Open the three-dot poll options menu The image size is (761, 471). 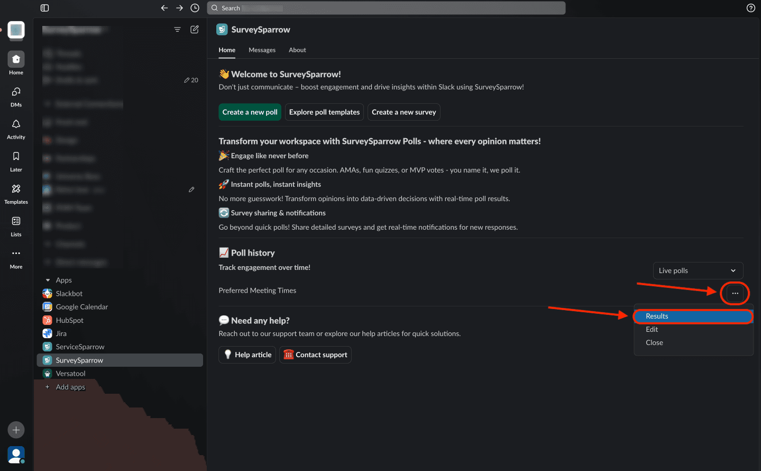pyautogui.click(x=735, y=293)
